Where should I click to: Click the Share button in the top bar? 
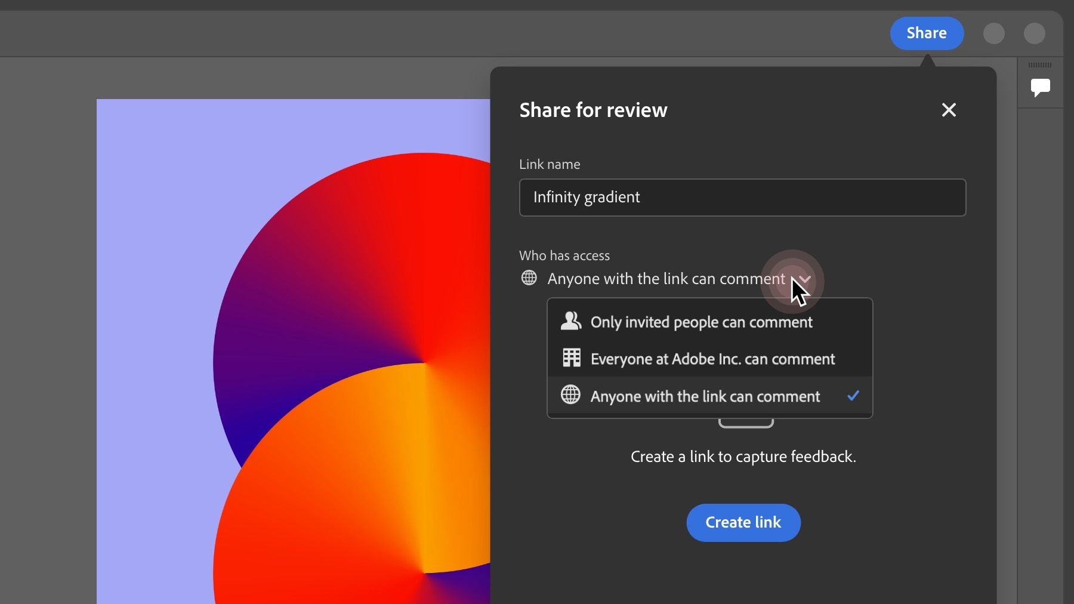pyautogui.click(x=927, y=33)
